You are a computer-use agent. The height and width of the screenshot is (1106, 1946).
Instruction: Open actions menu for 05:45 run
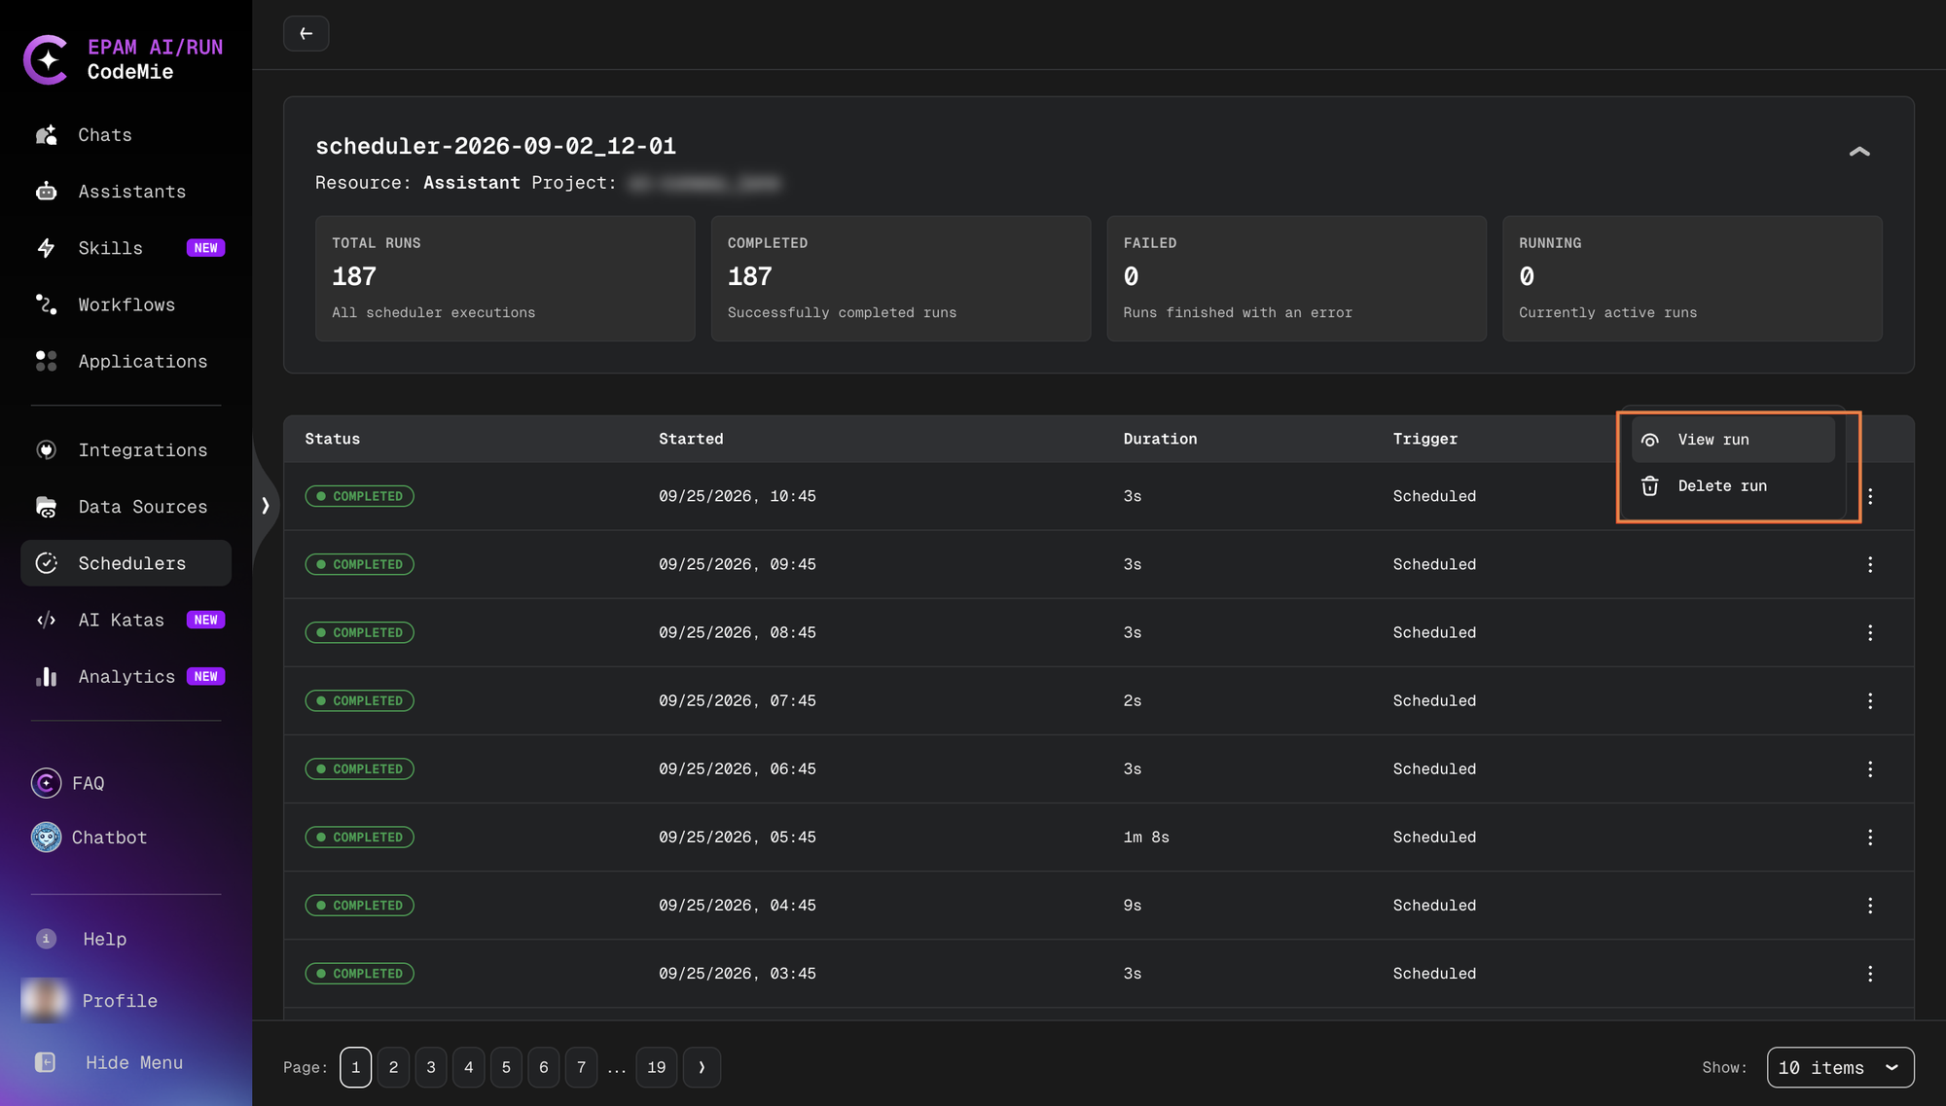tap(1870, 837)
